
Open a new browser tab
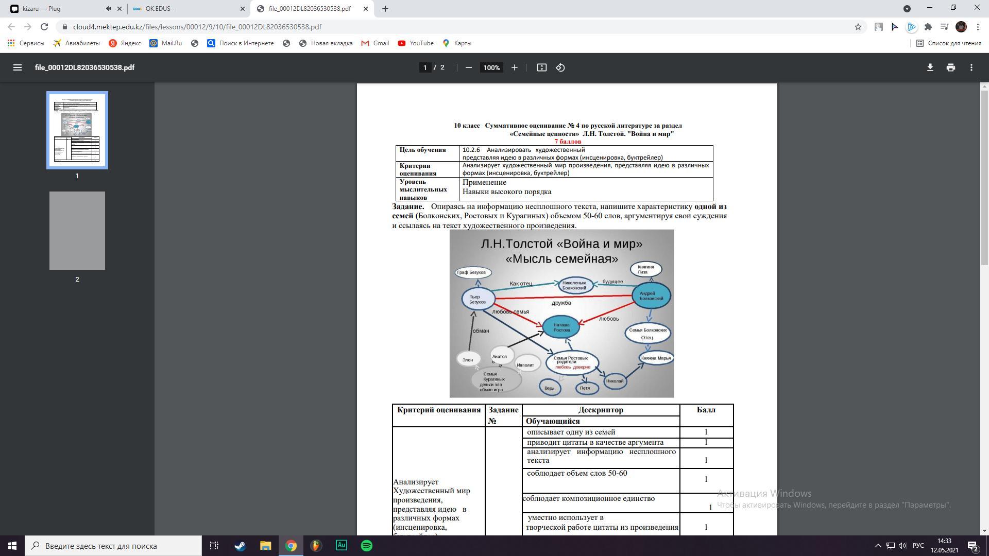pyautogui.click(x=385, y=9)
